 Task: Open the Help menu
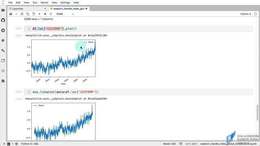pos(76,2)
